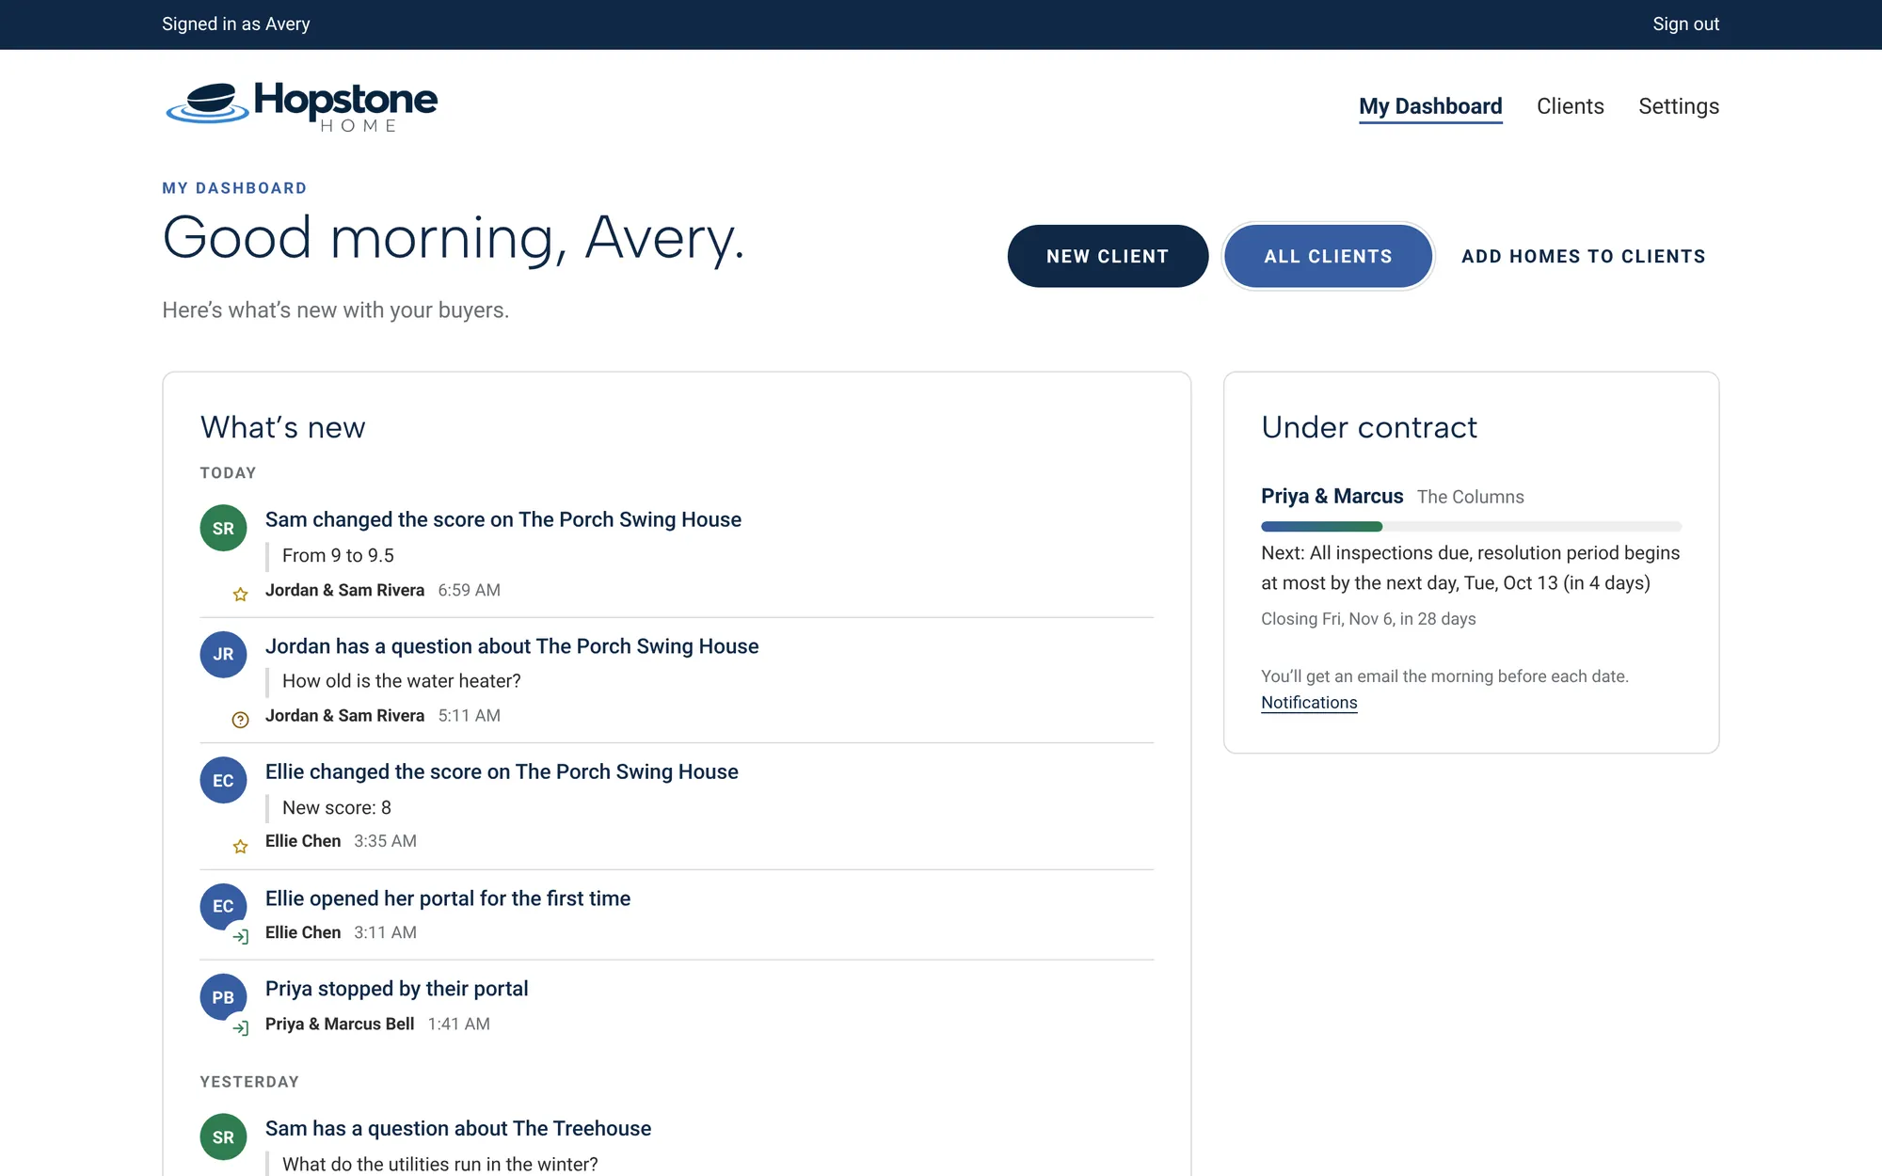The height and width of the screenshot is (1176, 1882).
Task: Open 'Ellie opened her portal for the first time'
Action: point(447,898)
